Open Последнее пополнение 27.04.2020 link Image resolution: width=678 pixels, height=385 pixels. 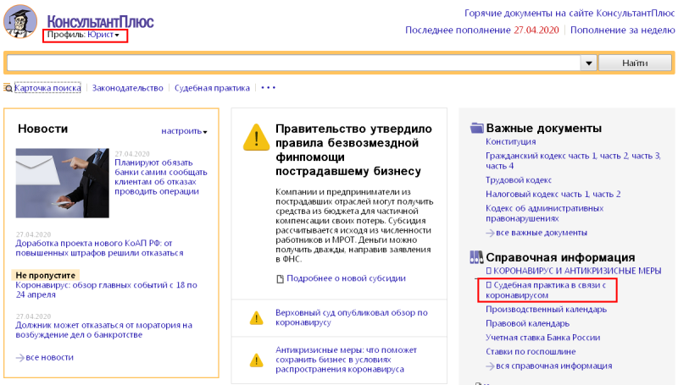[x=481, y=30]
